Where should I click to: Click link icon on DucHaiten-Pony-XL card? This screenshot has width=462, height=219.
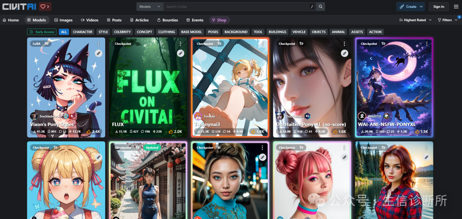coord(344,53)
